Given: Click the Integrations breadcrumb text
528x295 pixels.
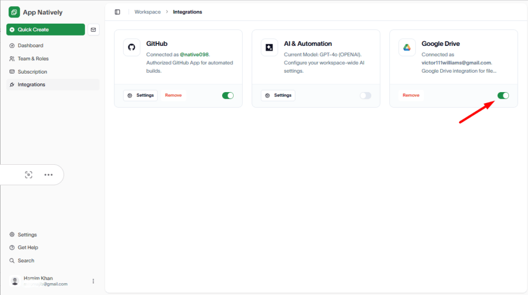Looking at the screenshot, I should [x=188, y=12].
